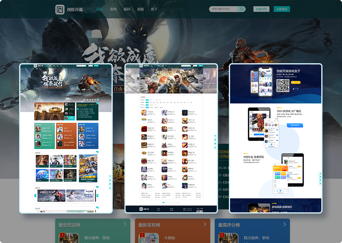The width and height of the screenshot is (342, 243).
Task: Click the 免费注册 button
Action: 261,9
